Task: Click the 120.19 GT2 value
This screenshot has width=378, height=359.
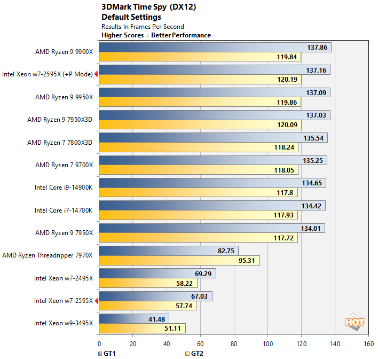Action: point(287,80)
